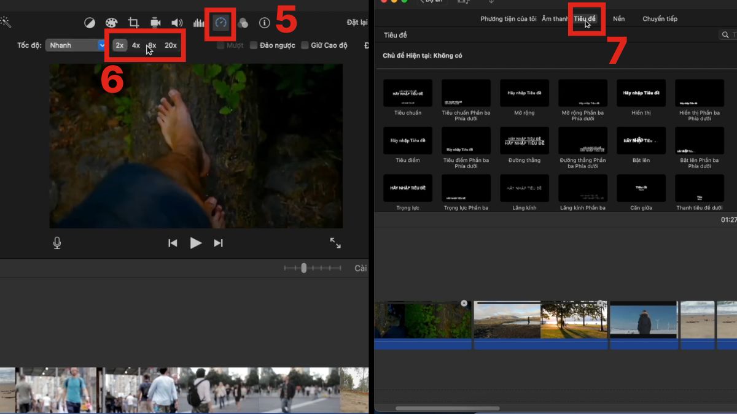Select the crop tool
Screen dimensions: 737x414
pyautogui.click(x=133, y=23)
